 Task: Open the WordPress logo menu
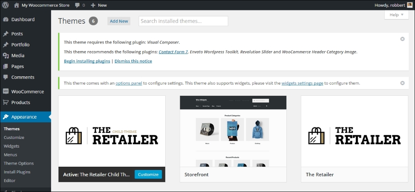[x=5, y=5]
